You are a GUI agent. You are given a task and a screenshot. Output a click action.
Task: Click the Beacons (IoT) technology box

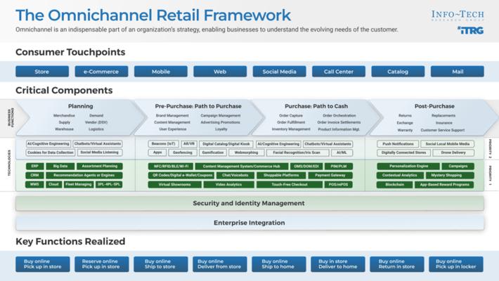(162, 143)
